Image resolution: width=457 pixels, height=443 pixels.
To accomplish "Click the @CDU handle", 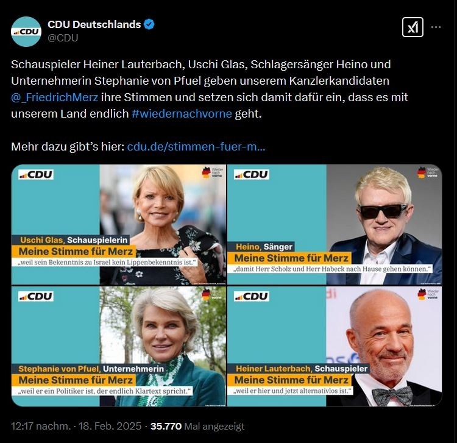I will 63,38.
